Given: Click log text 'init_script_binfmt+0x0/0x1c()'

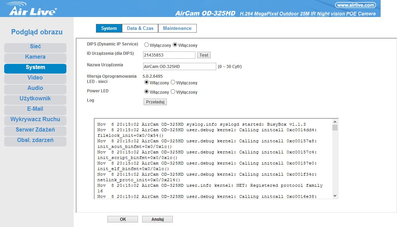Looking at the screenshot, I should (x=137, y=158).
